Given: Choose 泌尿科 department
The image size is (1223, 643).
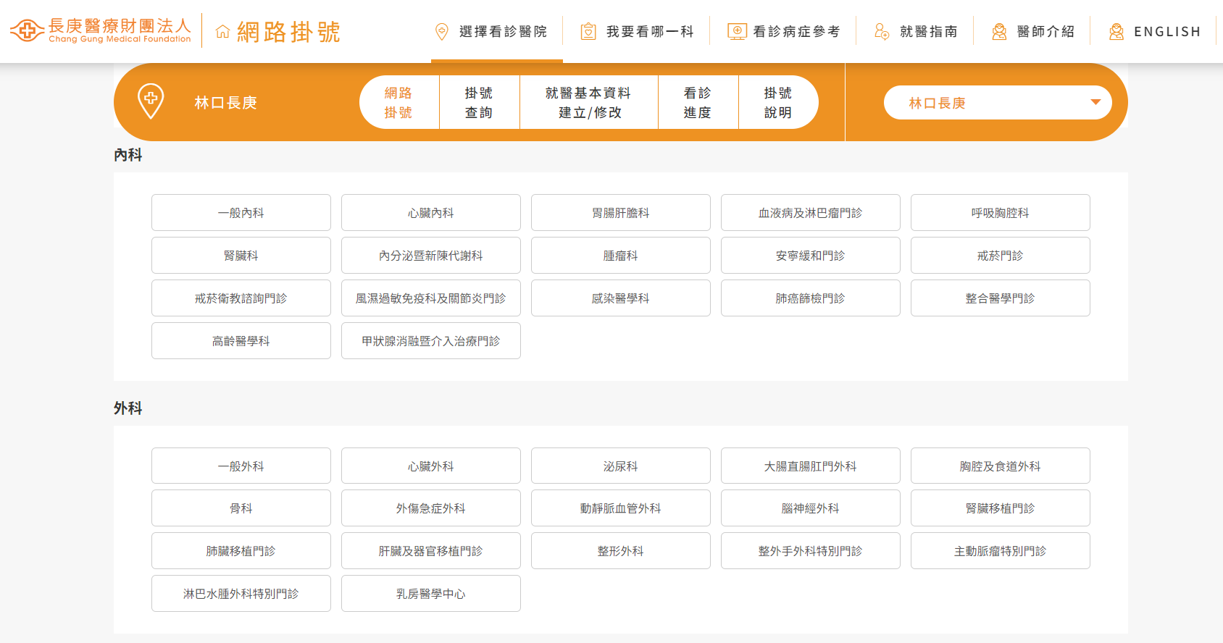Looking at the screenshot, I should pyautogui.click(x=621, y=466).
